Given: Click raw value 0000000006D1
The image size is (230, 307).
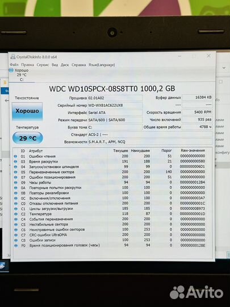Looking at the screenshot, I should (193, 167).
